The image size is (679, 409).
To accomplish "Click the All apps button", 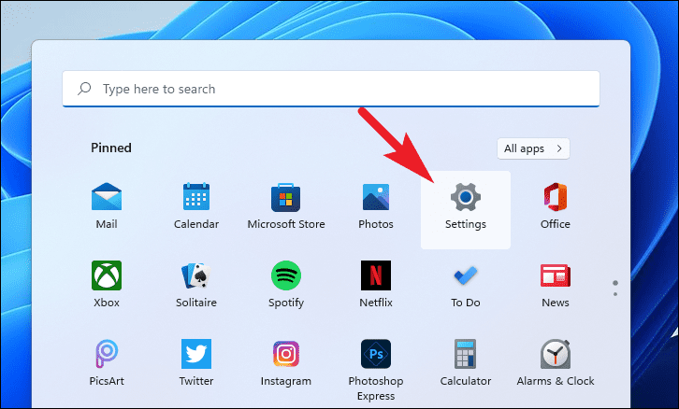I will point(533,148).
